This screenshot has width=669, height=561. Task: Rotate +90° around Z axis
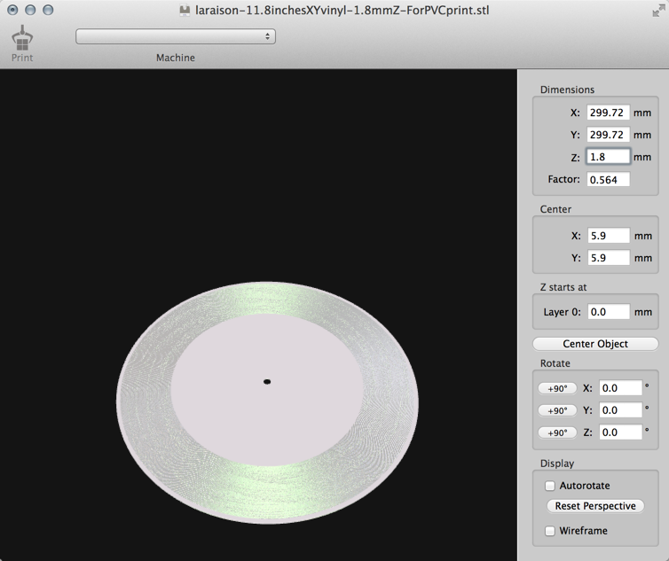point(557,432)
